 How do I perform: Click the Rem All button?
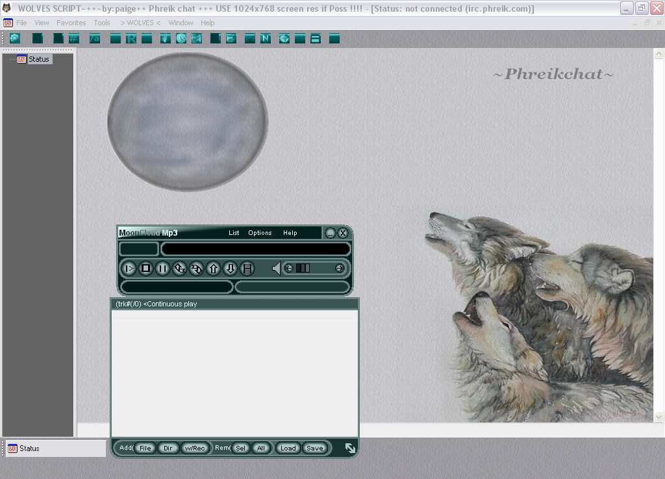point(261,448)
